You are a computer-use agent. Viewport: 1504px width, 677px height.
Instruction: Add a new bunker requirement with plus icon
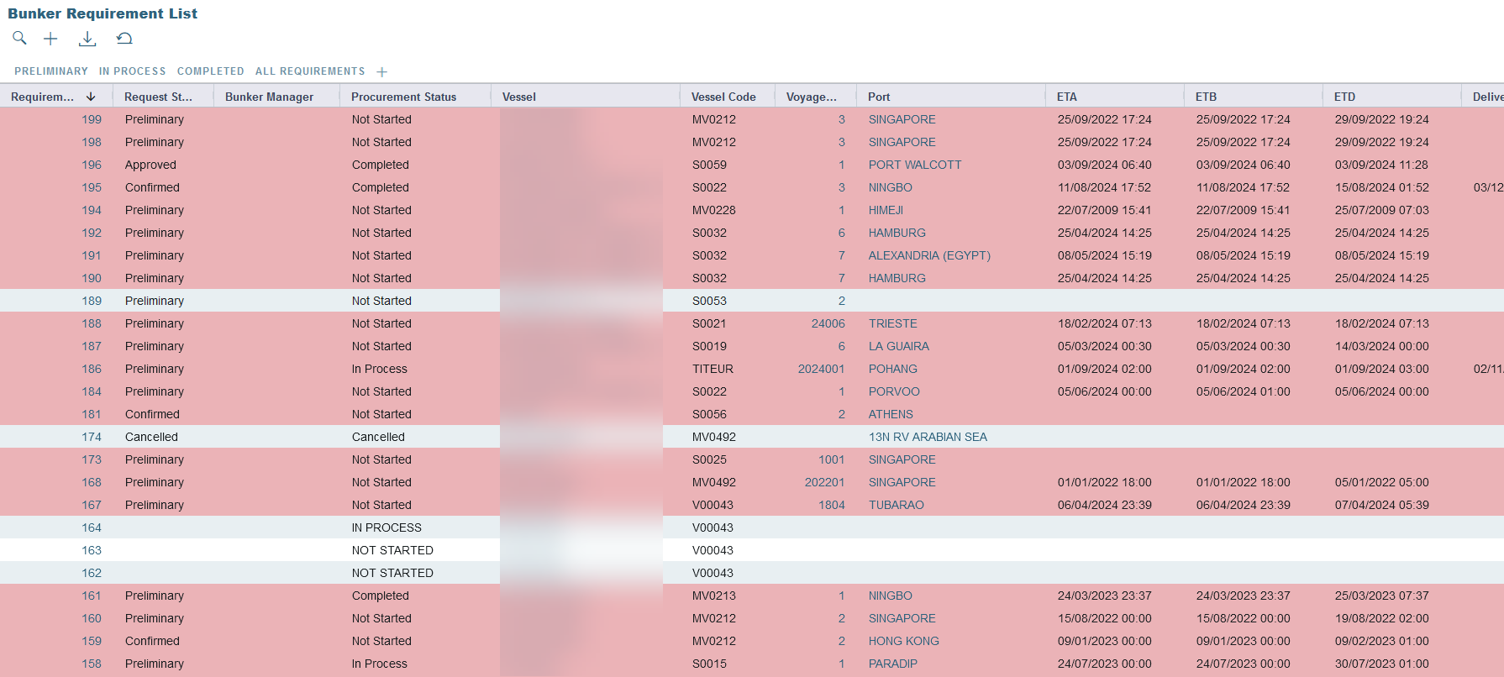(50, 39)
